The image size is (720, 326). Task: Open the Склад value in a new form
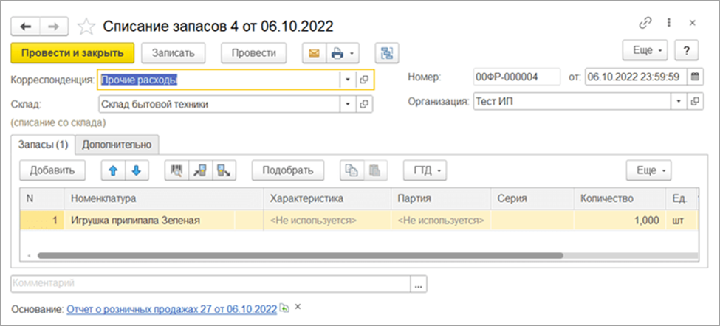(x=363, y=105)
